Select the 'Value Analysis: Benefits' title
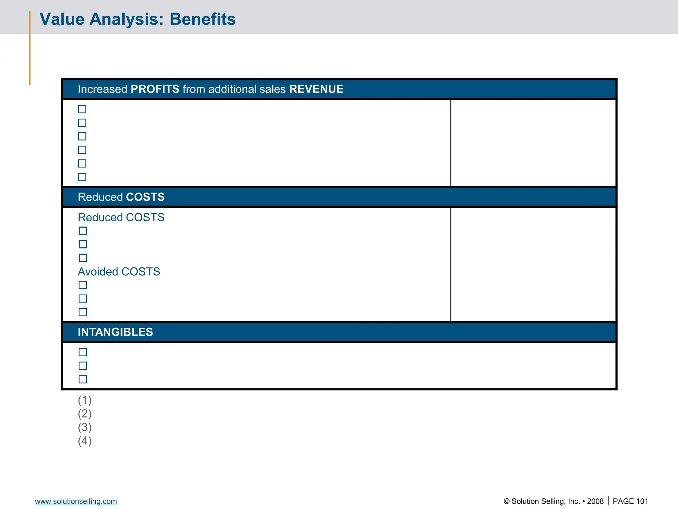This screenshot has height=509, width=678. point(137,19)
